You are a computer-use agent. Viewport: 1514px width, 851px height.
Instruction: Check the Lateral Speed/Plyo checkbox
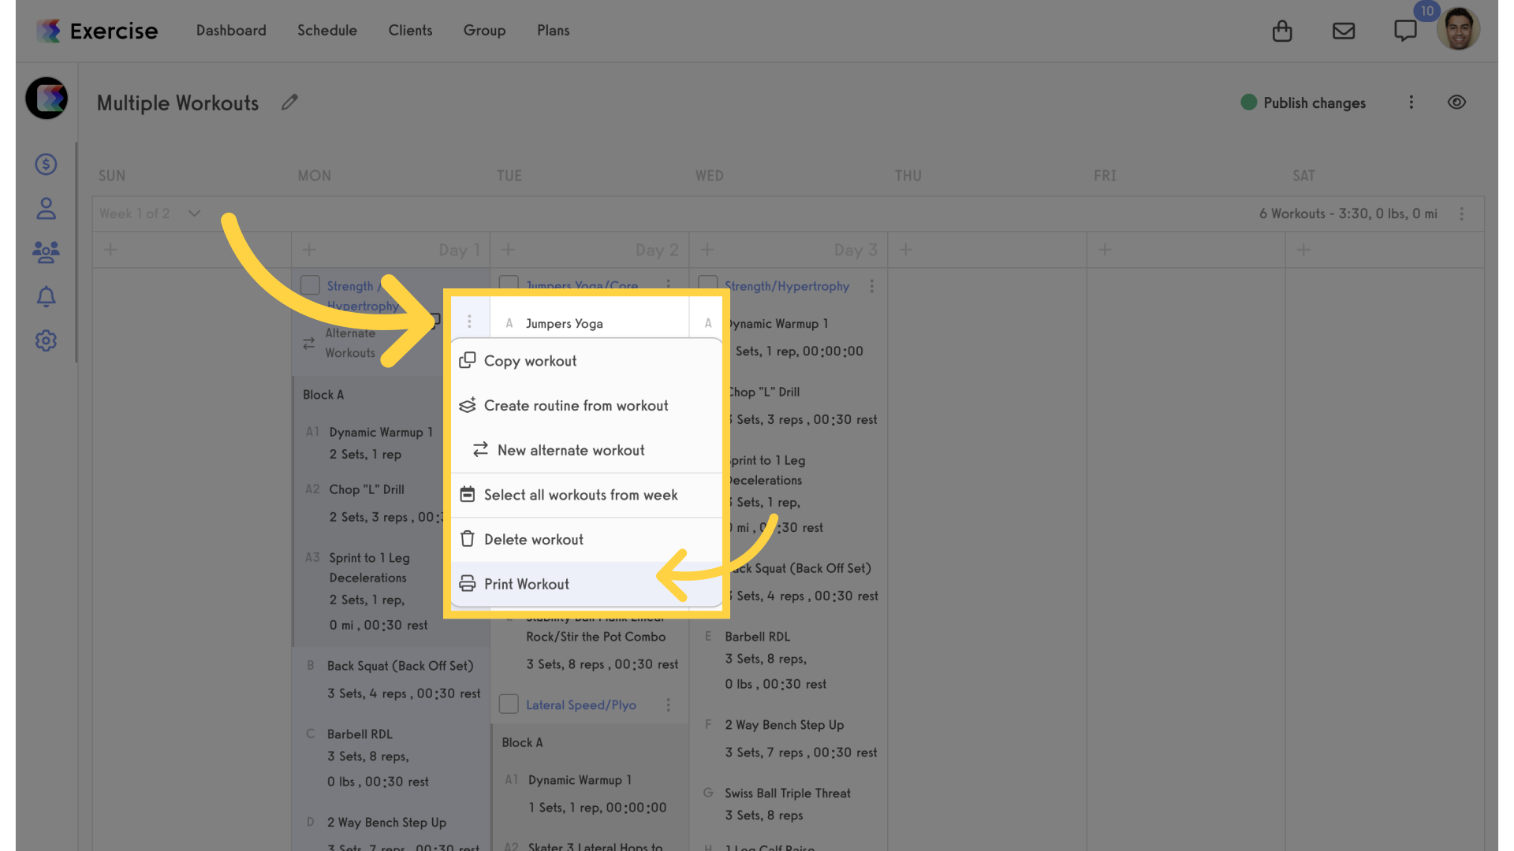(x=509, y=704)
